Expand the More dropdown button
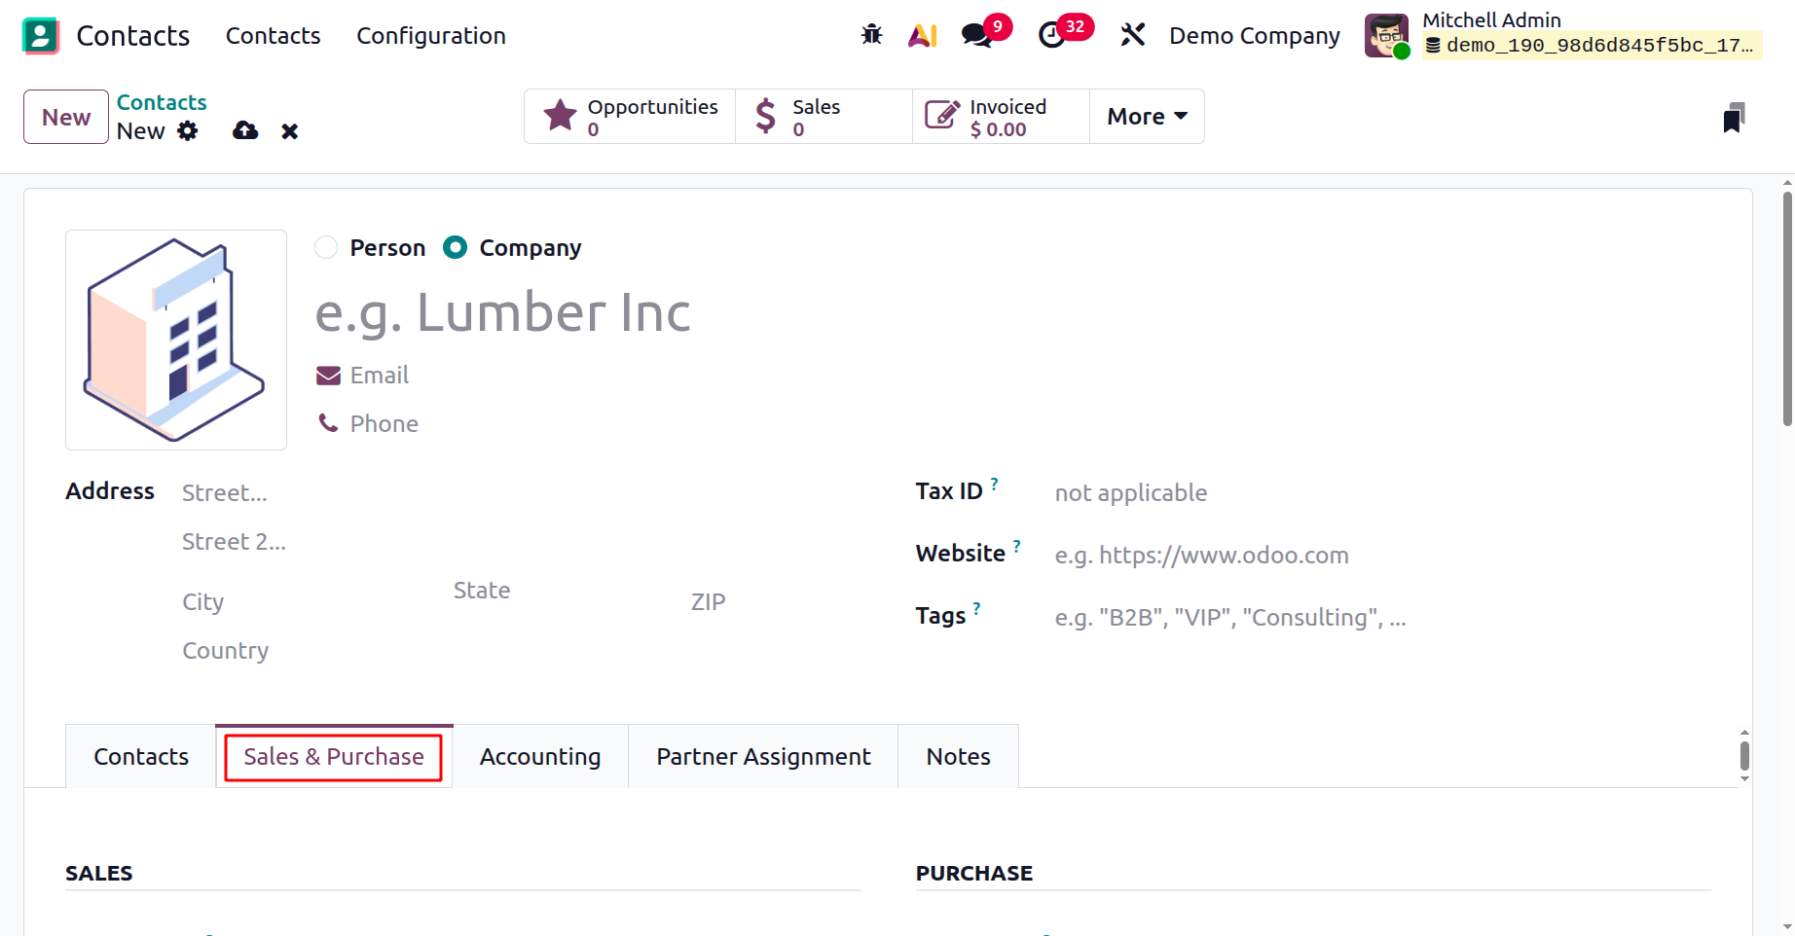The height and width of the screenshot is (936, 1795). (x=1147, y=117)
